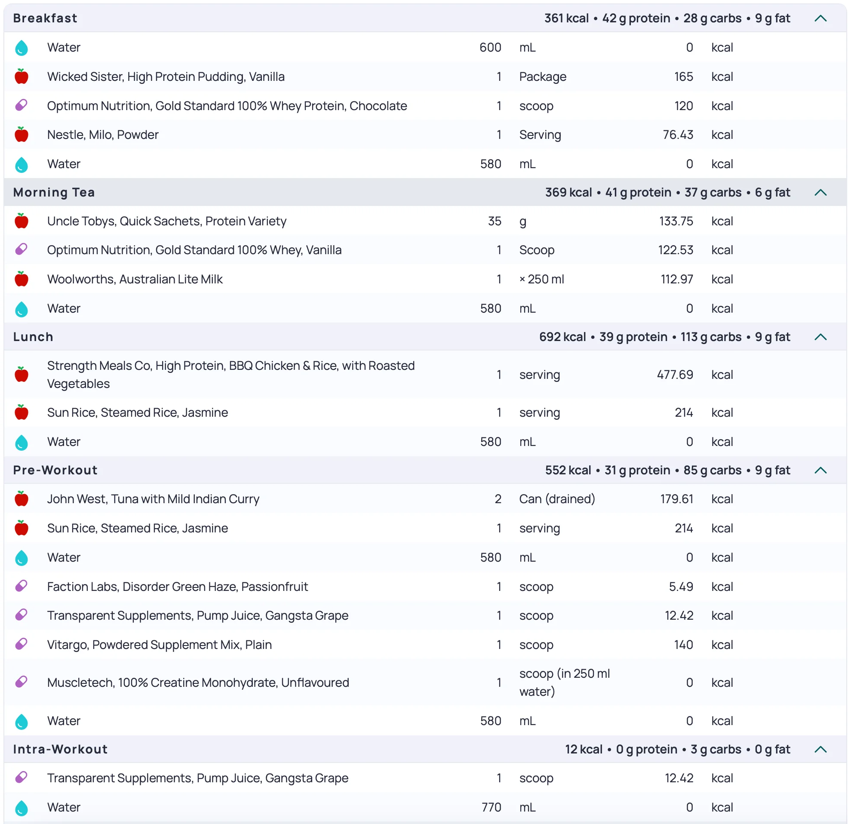Click the water drop icon for the 600 mL entry
Viewport: 848px width, 824px height.
[x=21, y=48]
